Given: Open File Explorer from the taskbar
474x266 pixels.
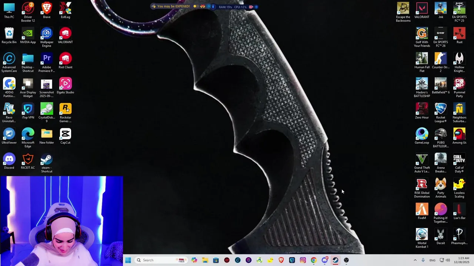Looking at the screenshot, I should pos(205,260).
